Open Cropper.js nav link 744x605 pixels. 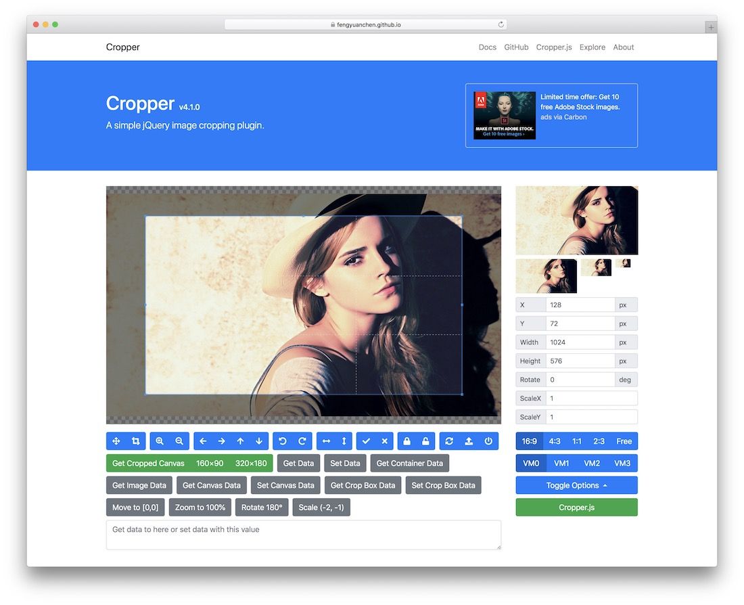(x=554, y=47)
